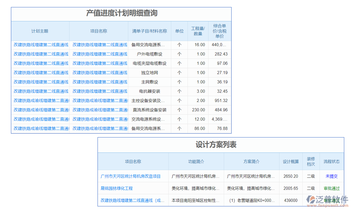
Task: Click the 未提交 status of 广州市天河区统计局机房改造项目
Action: click(331, 176)
